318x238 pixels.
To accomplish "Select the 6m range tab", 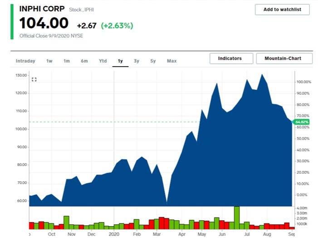I will pos(84,61).
